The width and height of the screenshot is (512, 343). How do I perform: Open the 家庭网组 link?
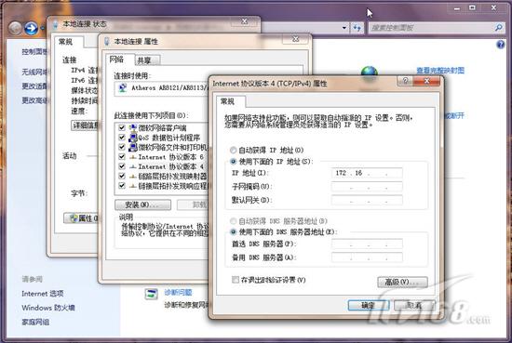click(35, 322)
